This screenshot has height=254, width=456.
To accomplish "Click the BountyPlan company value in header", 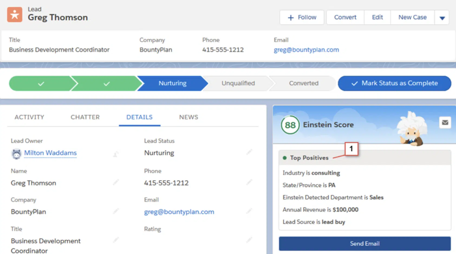I will pyautogui.click(x=156, y=50).
